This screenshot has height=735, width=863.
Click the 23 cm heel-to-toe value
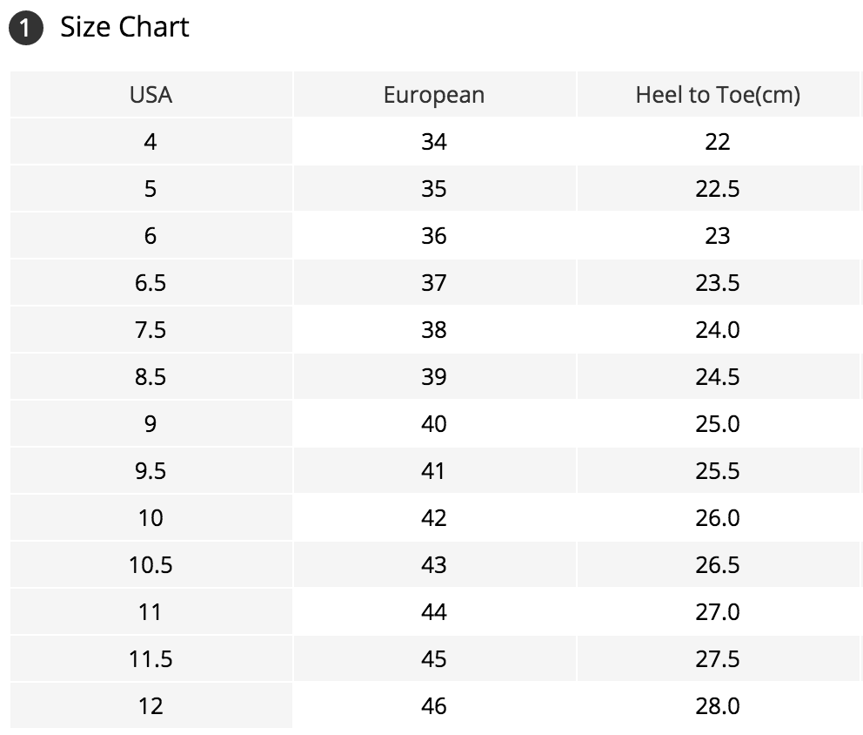[717, 235]
